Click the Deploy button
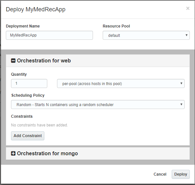195x185 pixels. click(x=180, y=174)
